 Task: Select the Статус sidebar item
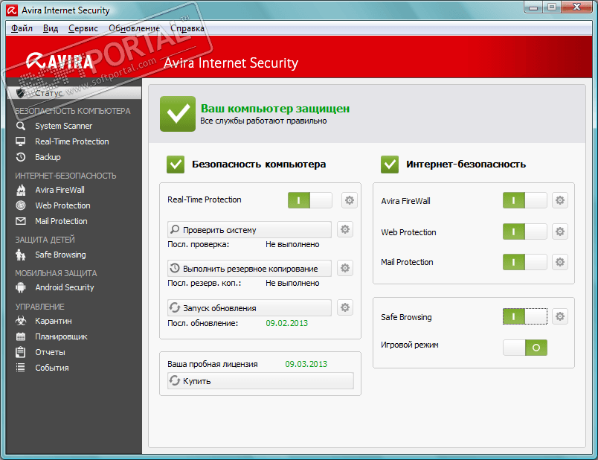click(x=74, y=93)
